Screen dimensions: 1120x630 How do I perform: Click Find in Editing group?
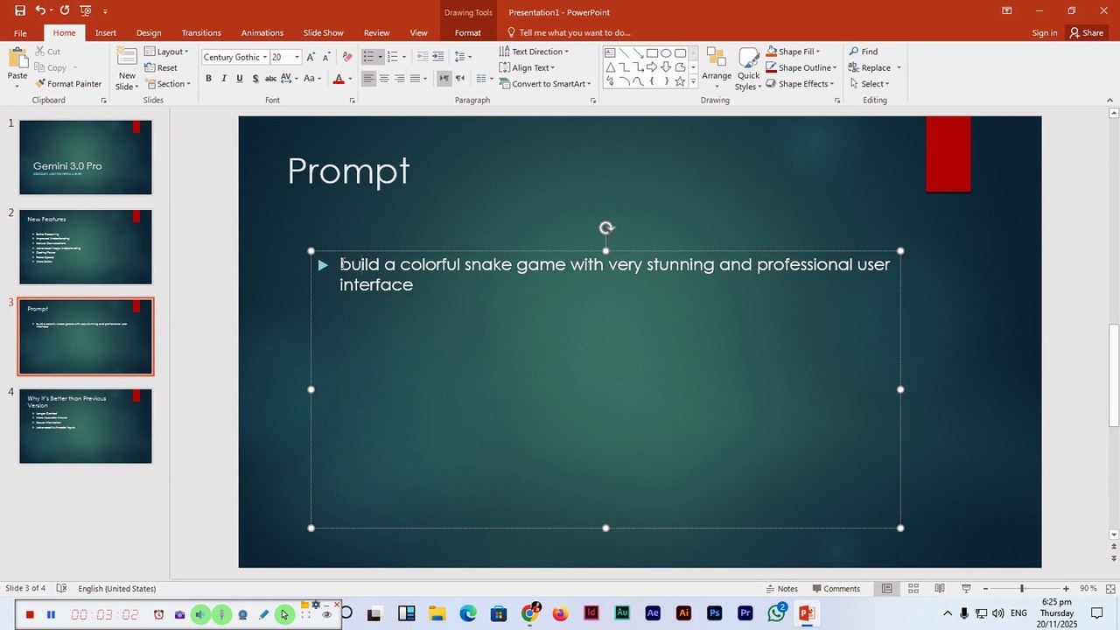863,52
